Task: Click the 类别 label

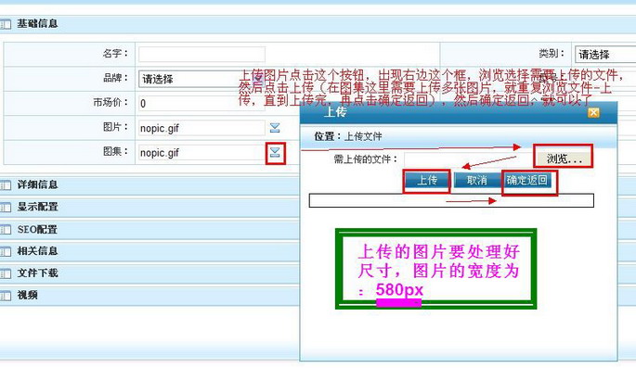Action: (x=552, y=53)
